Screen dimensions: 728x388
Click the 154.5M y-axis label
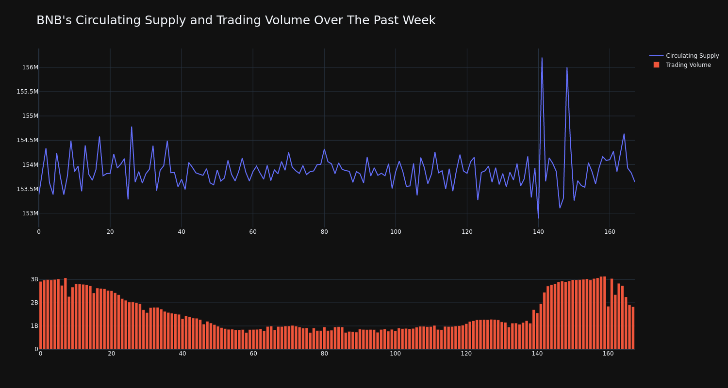coord(27,140)
